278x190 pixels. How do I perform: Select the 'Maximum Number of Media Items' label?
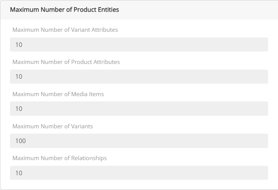58,94
